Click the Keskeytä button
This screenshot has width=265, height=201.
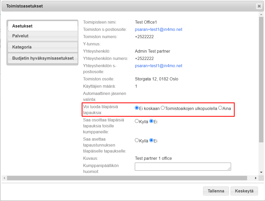[244, 191]
